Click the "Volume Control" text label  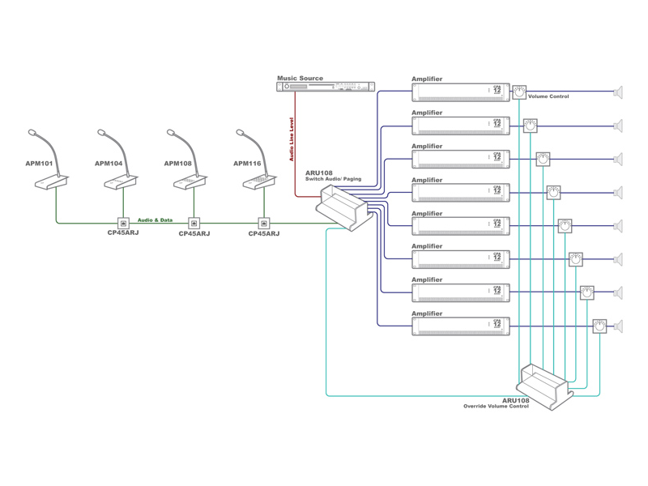click(548, 96)
